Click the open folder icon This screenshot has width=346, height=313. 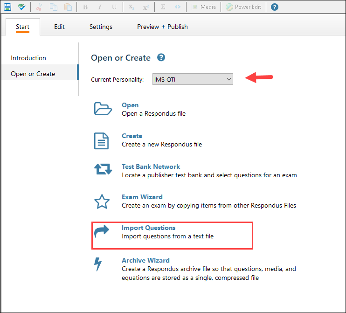pos(103,109)
